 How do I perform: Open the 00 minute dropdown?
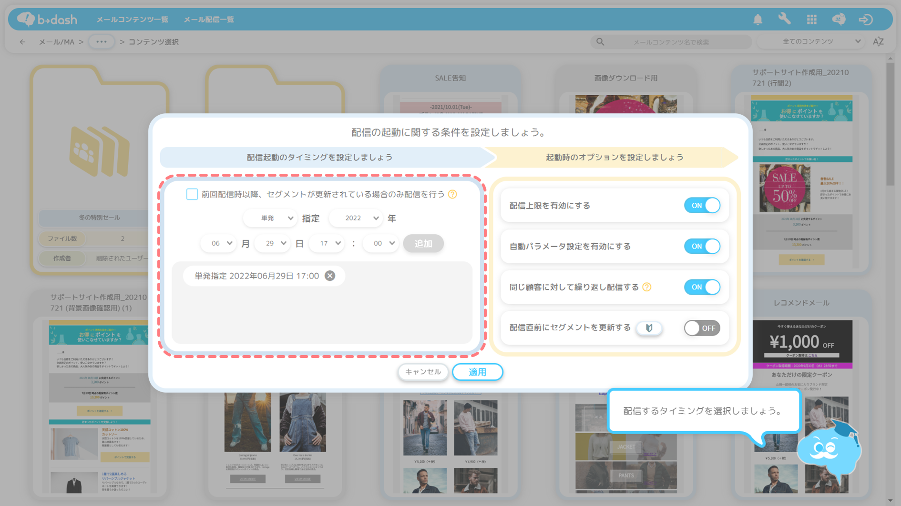[380, 243]
